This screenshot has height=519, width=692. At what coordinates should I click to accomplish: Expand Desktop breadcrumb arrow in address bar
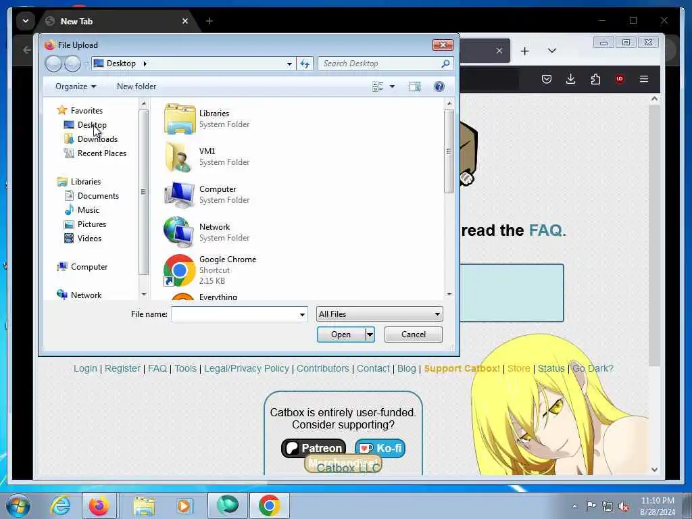(145, 64)
